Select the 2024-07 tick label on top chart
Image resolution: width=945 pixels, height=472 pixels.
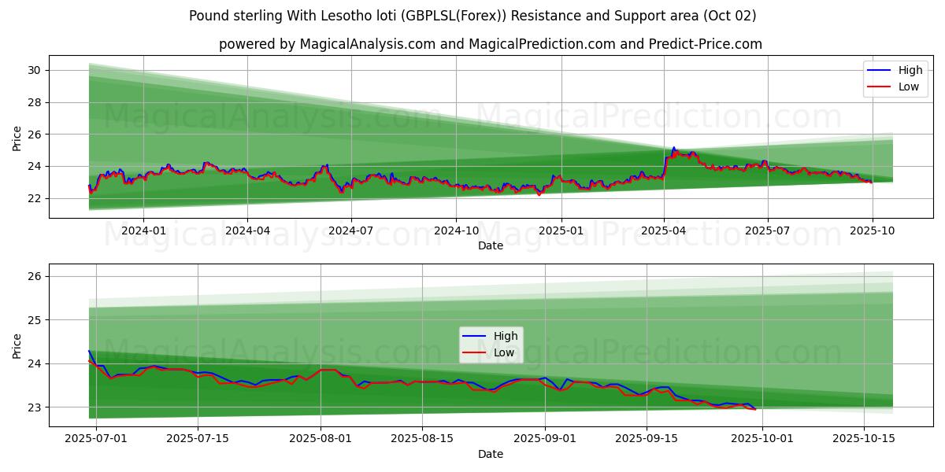[350, 230]
